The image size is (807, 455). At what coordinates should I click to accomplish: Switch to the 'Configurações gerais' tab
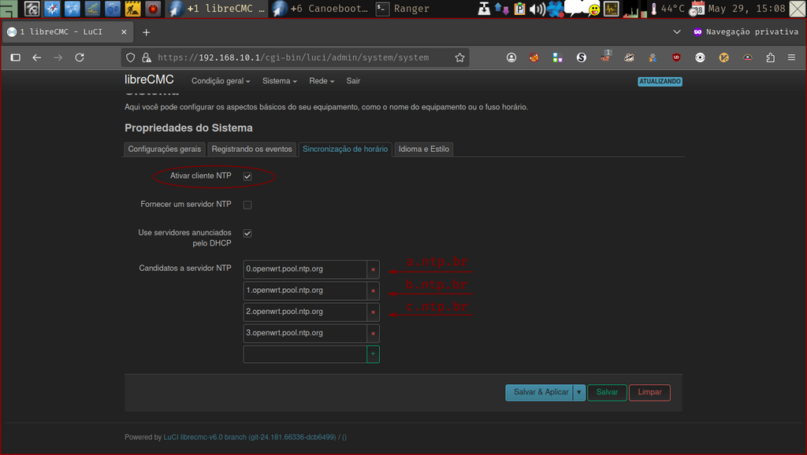(164, 149)
